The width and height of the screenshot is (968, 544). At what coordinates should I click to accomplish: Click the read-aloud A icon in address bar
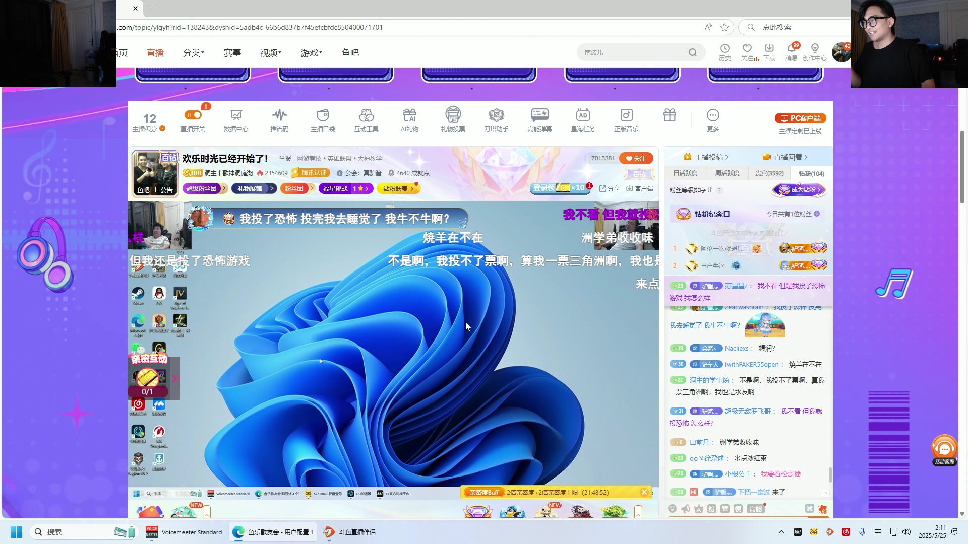click(708, 27)
